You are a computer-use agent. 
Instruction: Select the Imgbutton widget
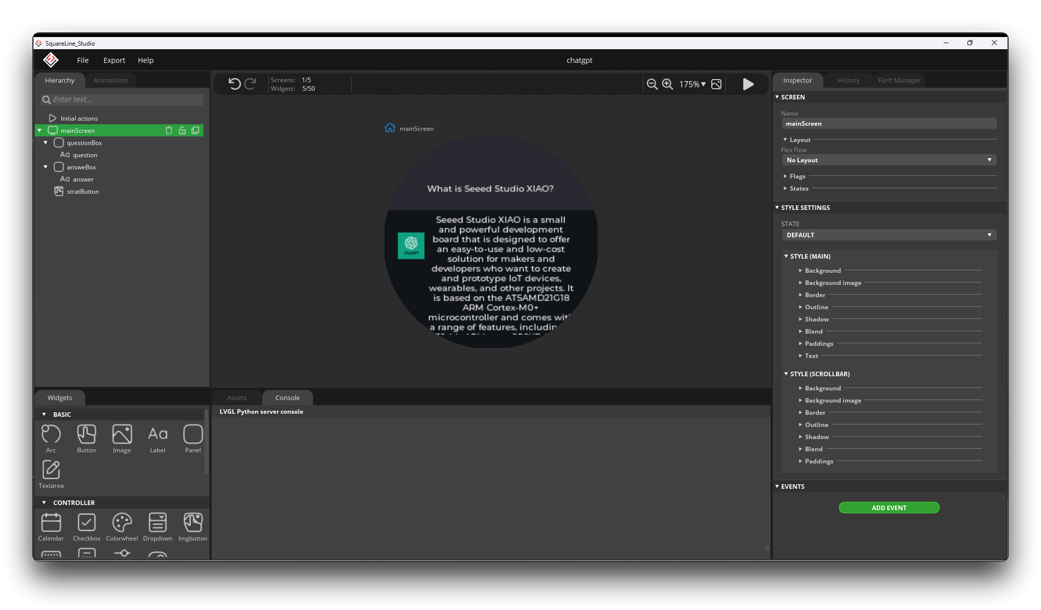[x=193, y=527]
